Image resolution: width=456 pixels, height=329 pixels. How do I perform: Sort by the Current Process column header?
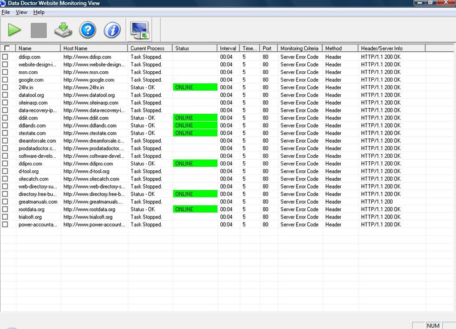pos(150,48)
